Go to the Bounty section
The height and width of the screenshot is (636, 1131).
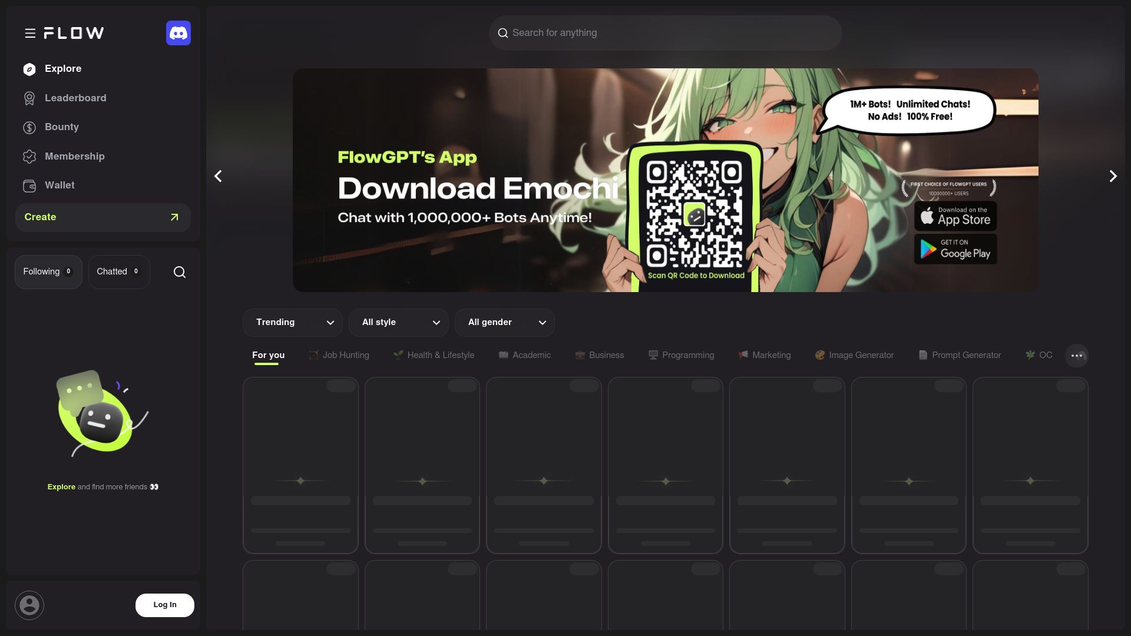click(62, 127)
